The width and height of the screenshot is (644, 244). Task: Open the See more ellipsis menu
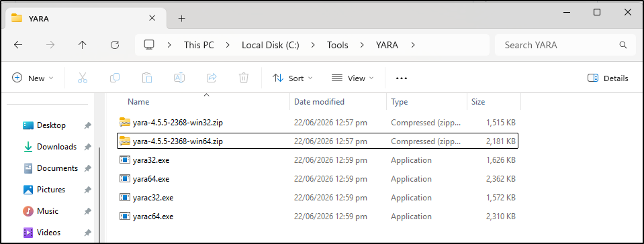coord(402,78)
